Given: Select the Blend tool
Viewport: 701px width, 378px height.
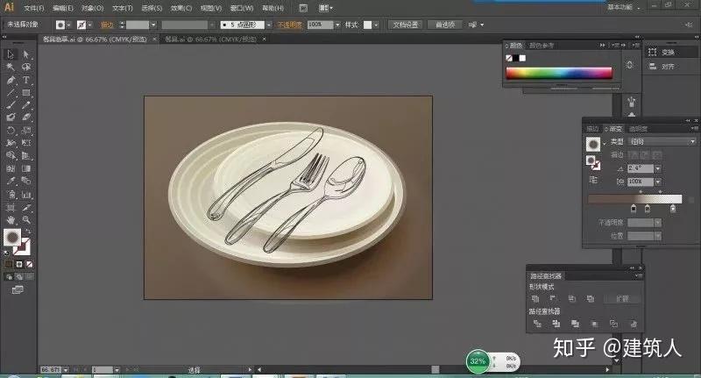Looking at the screenshot, I should click(26, 182).
